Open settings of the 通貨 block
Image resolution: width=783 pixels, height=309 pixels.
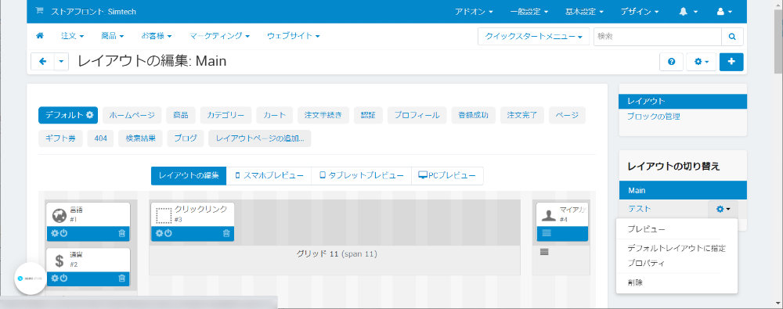click(55, 278)
